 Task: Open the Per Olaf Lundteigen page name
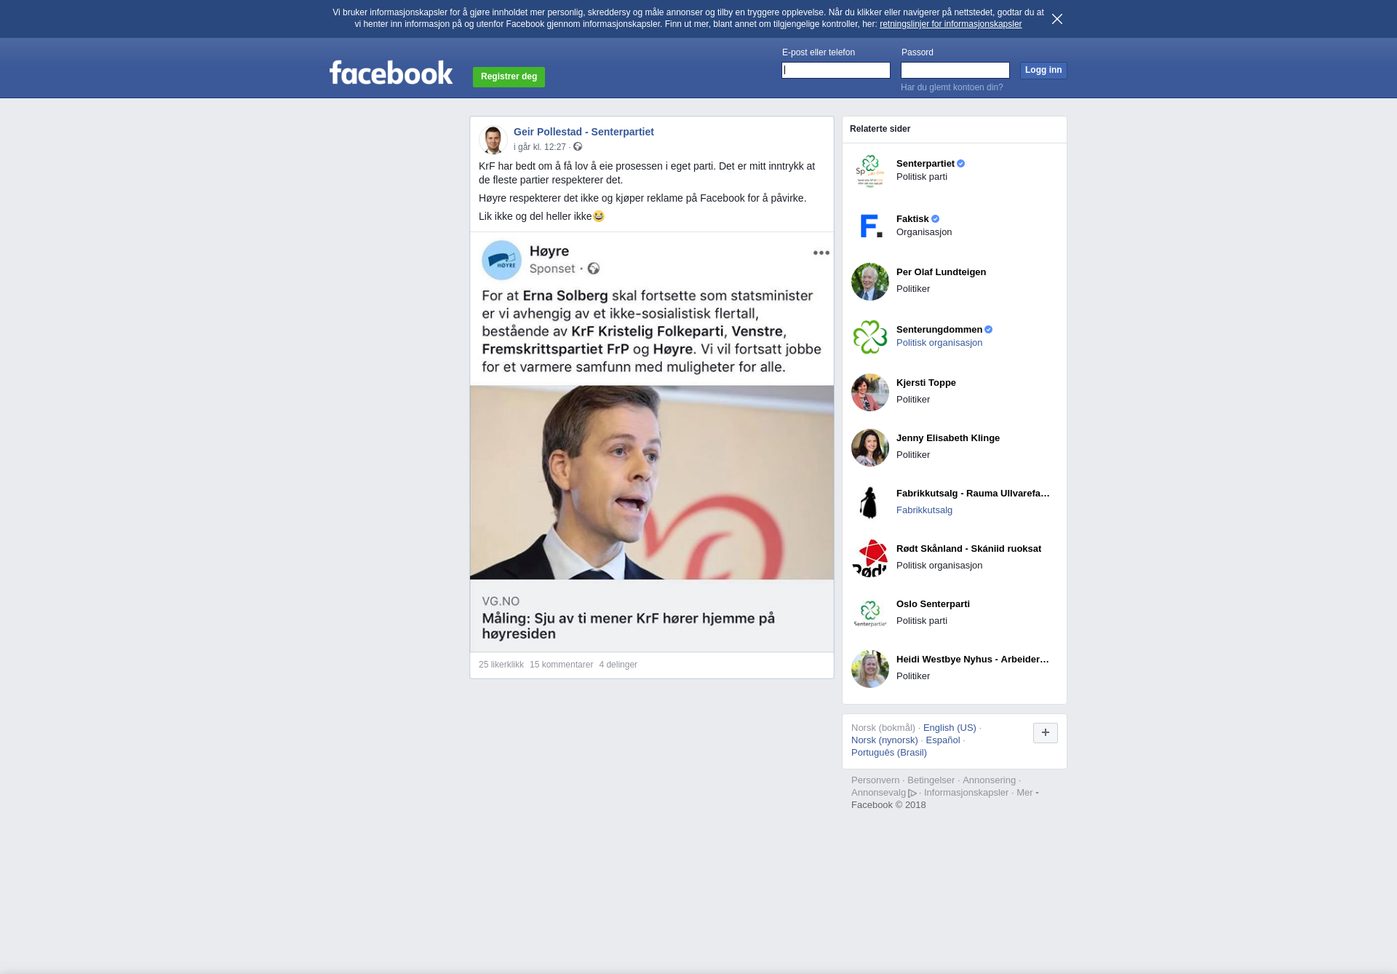941,272
